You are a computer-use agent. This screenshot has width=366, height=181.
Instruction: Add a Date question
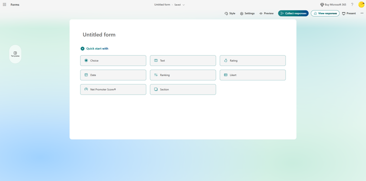point(113,75)
